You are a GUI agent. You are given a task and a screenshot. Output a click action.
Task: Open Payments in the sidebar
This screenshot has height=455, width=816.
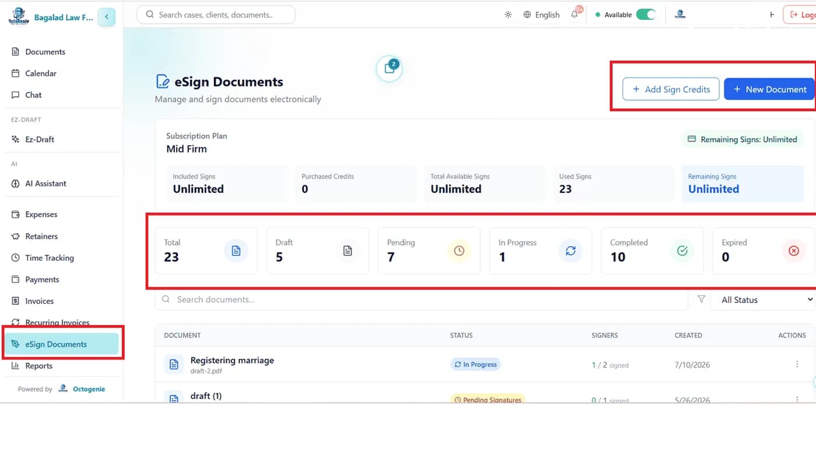(x=62, y=280)
